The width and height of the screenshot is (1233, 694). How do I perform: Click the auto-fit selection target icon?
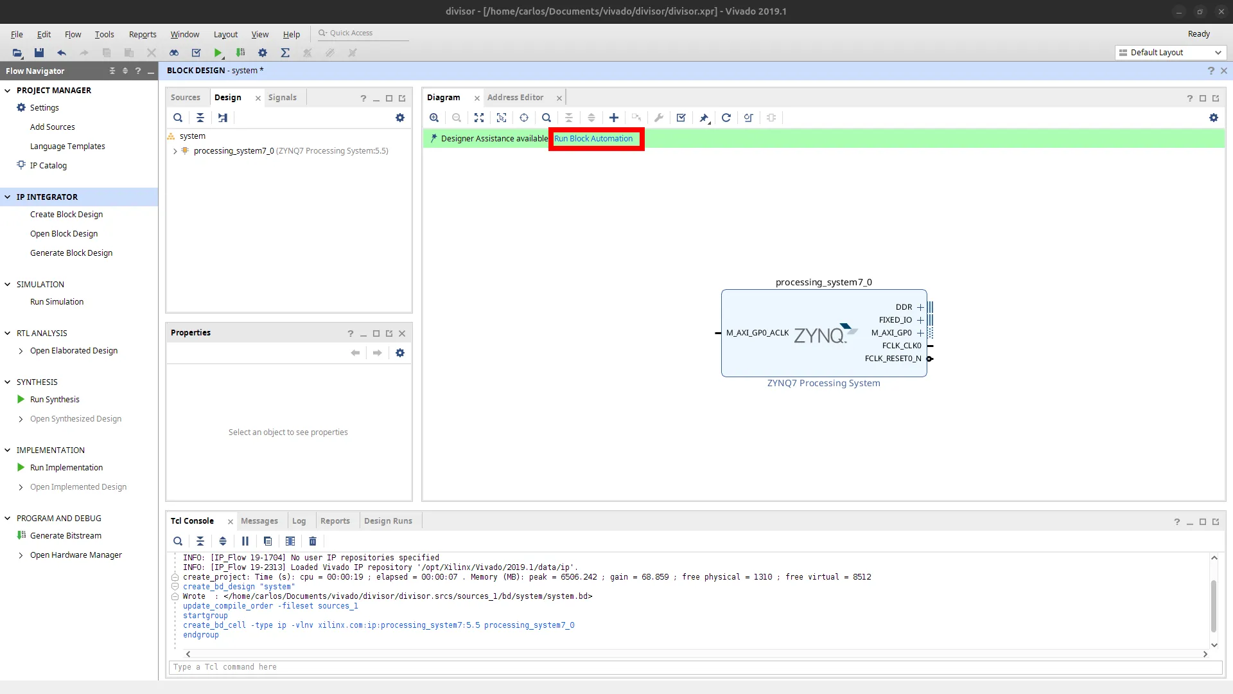coord(524,118)
